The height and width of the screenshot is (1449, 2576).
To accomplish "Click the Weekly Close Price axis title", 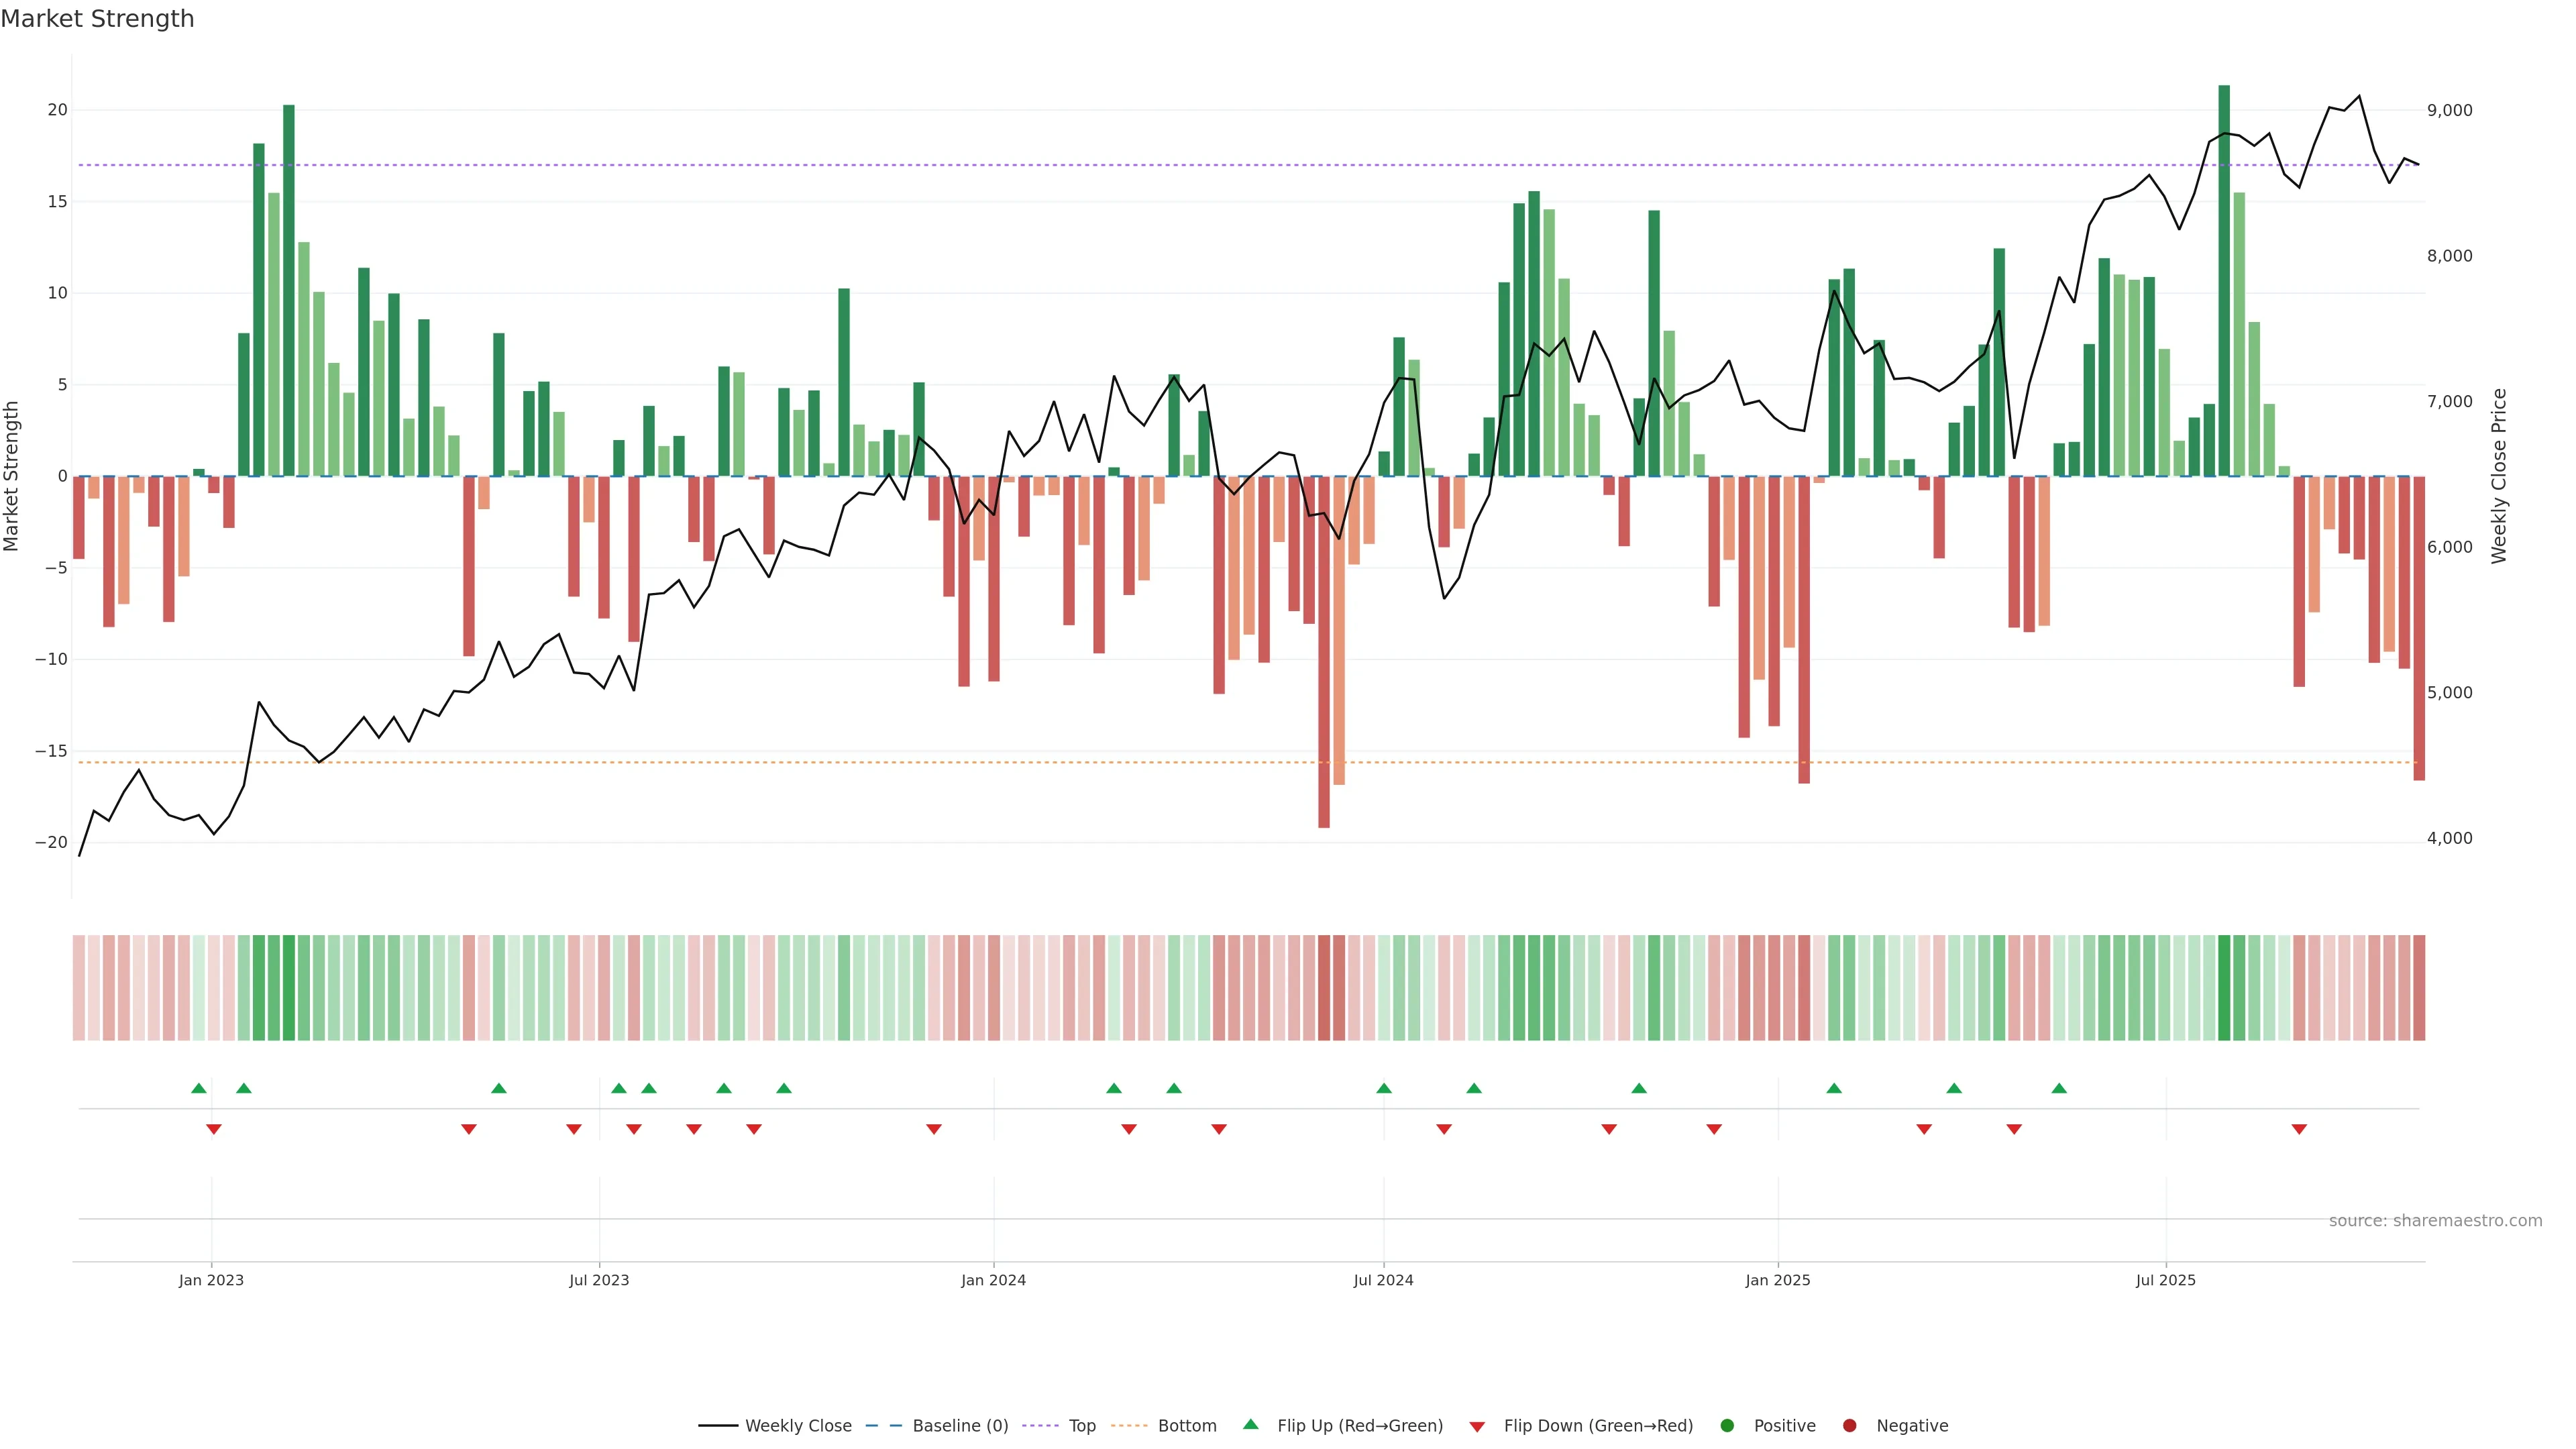I will click(x=2499, y=476).
